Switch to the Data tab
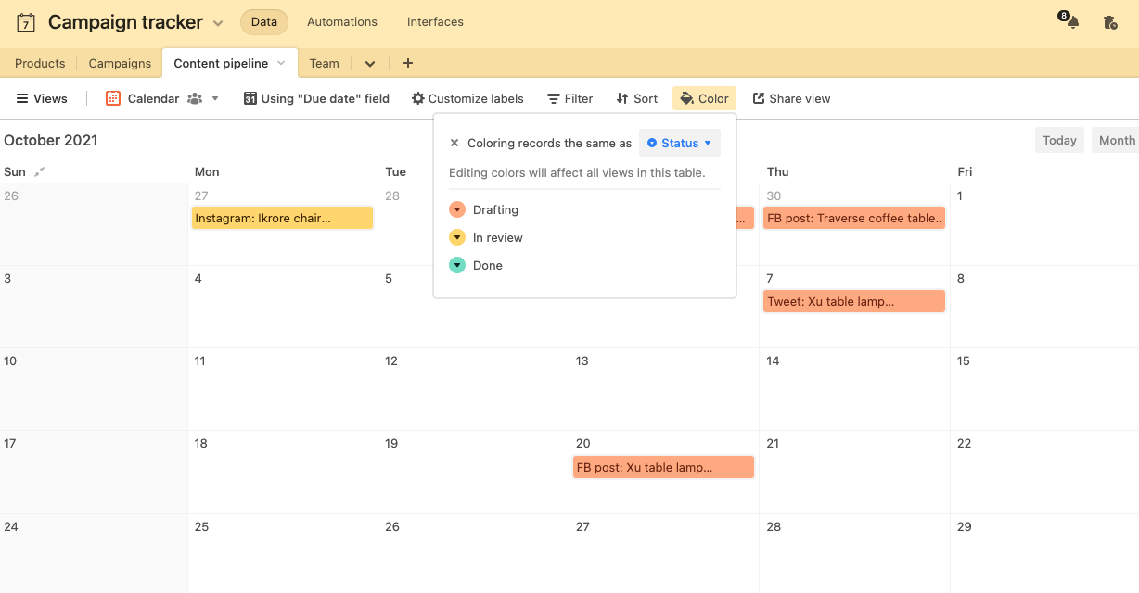This screenshot has width=1139, height=593. pos(264,22)
